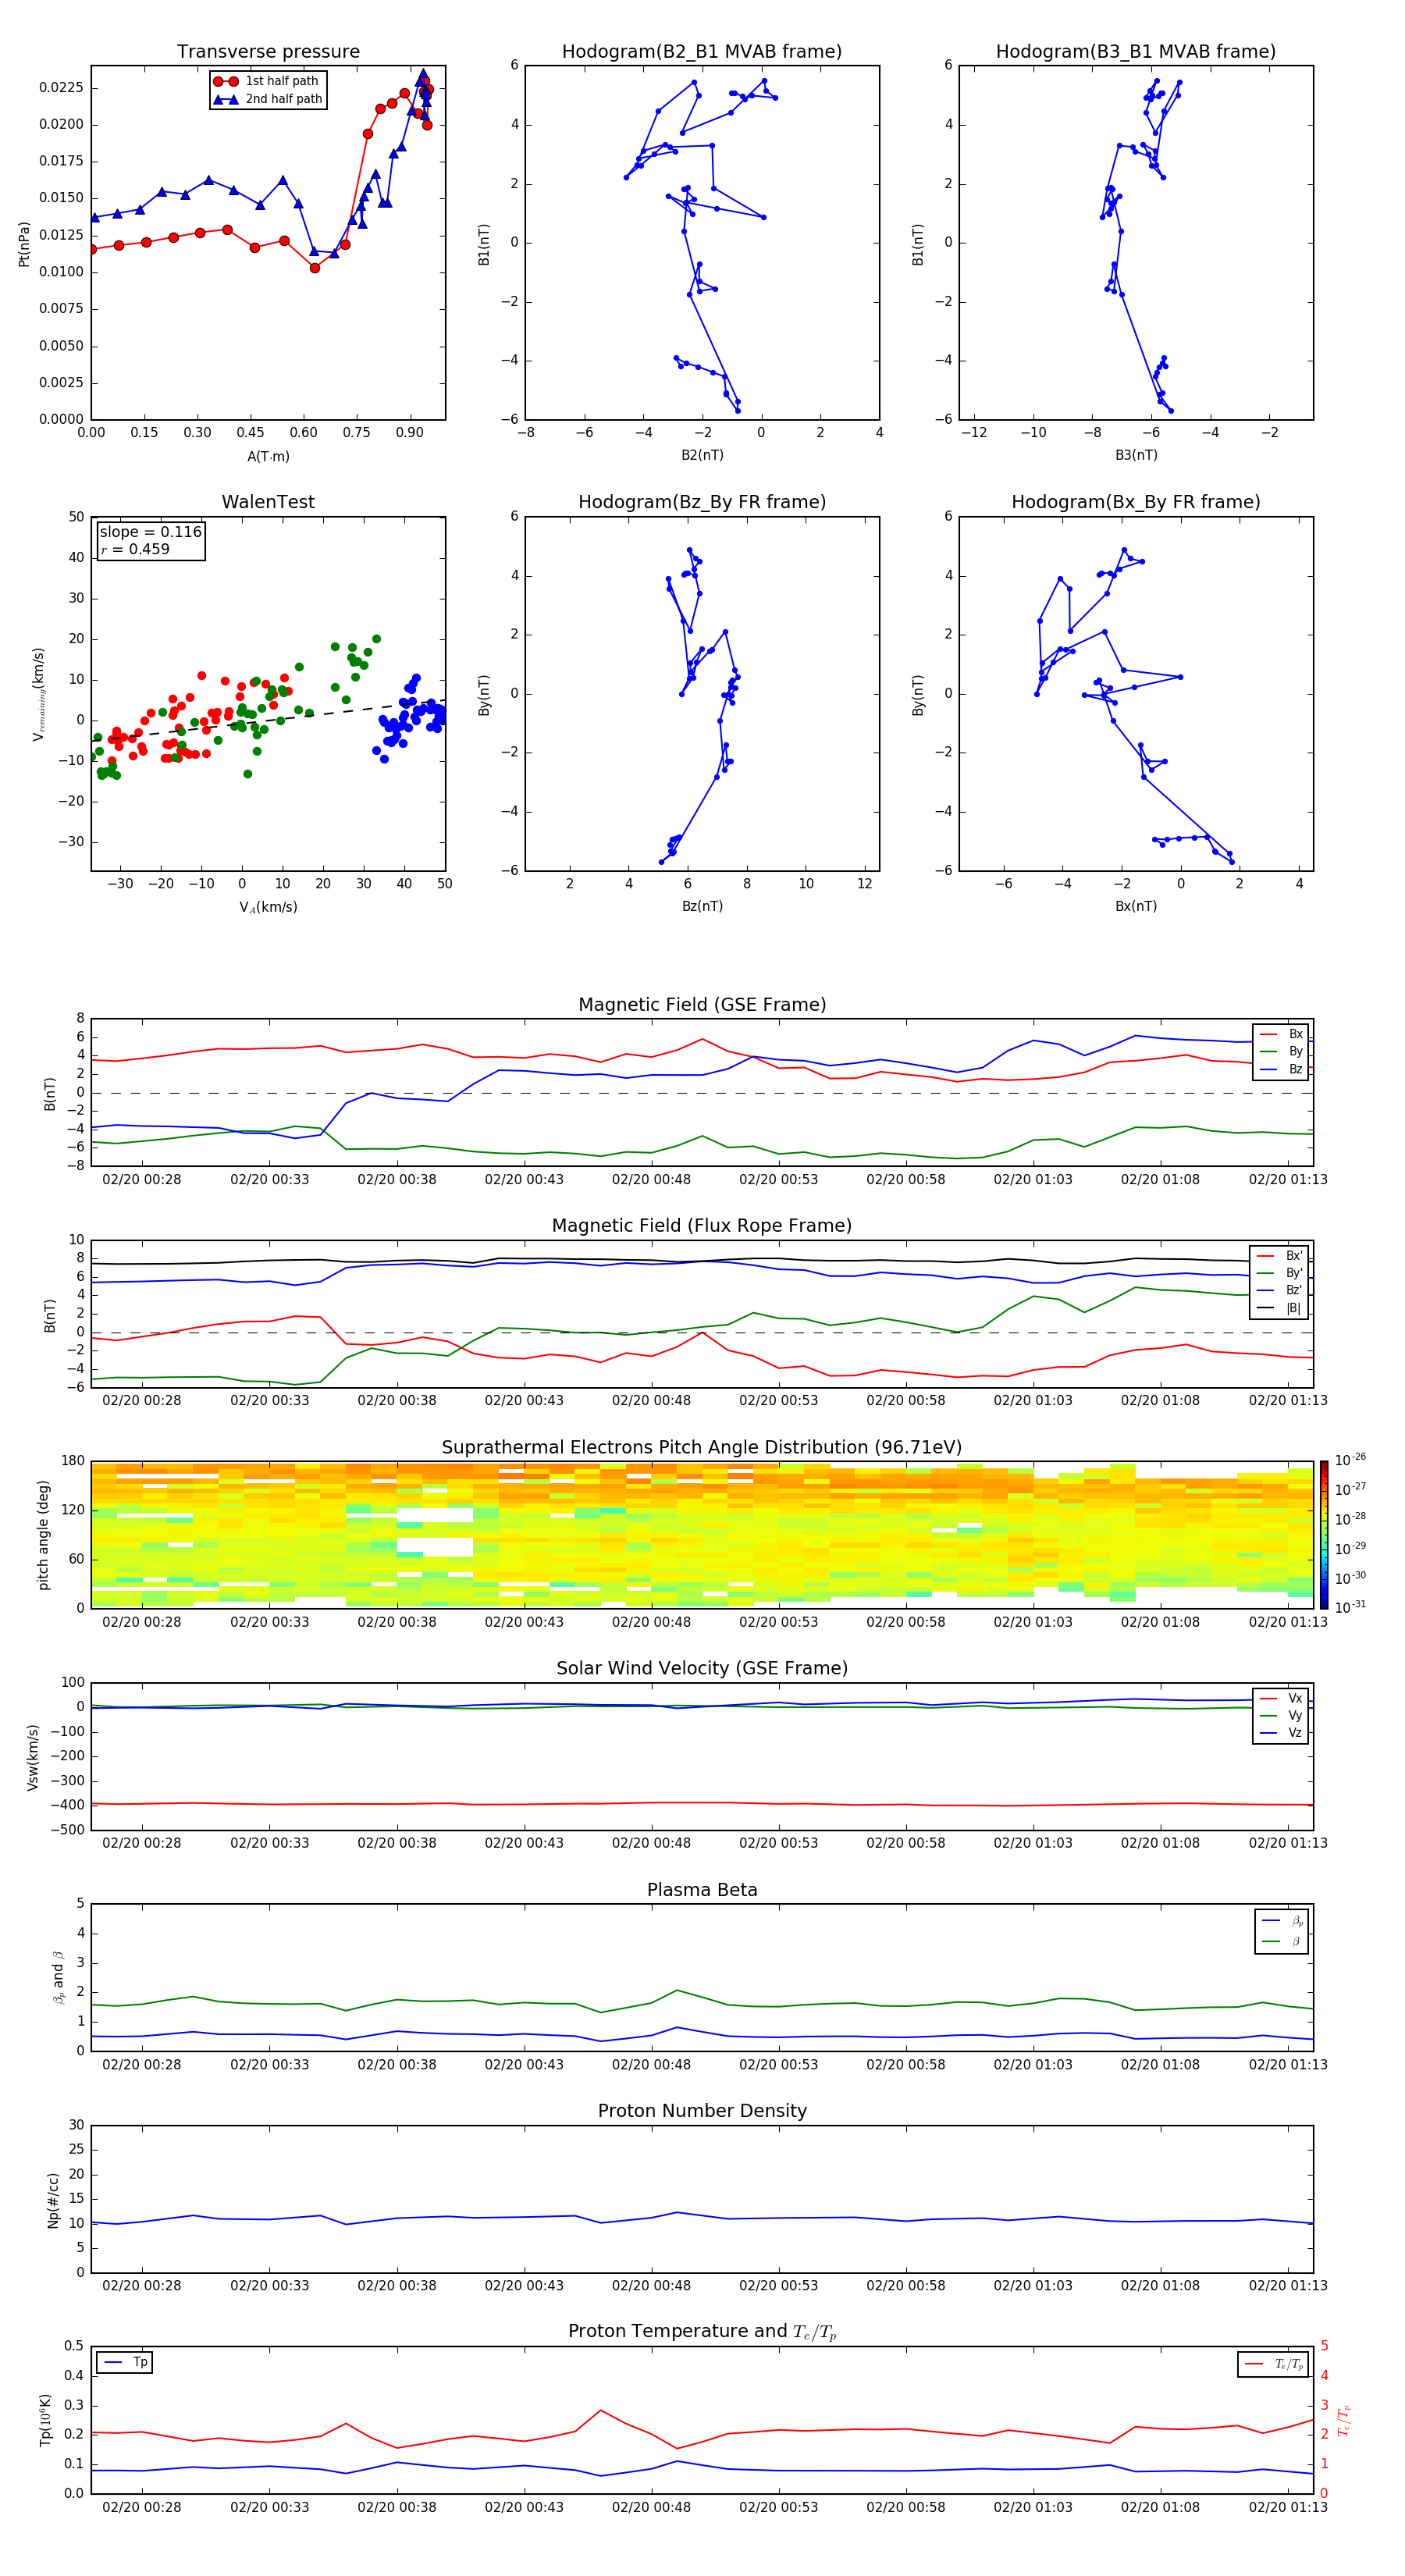This screenshot has width=1405, height=2576.
Task: Click '02/20 00:58' tick under Proton Number Density
Action: (x=906, y=2286)
